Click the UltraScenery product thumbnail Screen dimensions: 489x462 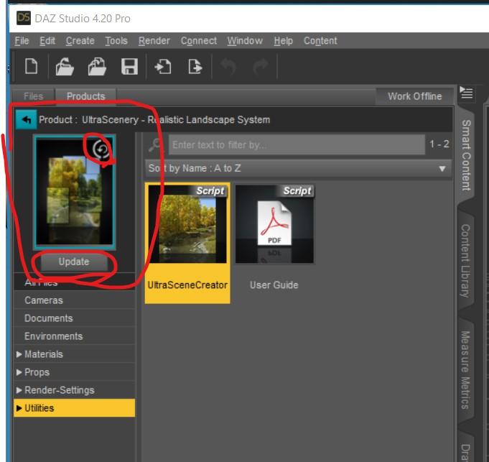[x=75, y=192]
